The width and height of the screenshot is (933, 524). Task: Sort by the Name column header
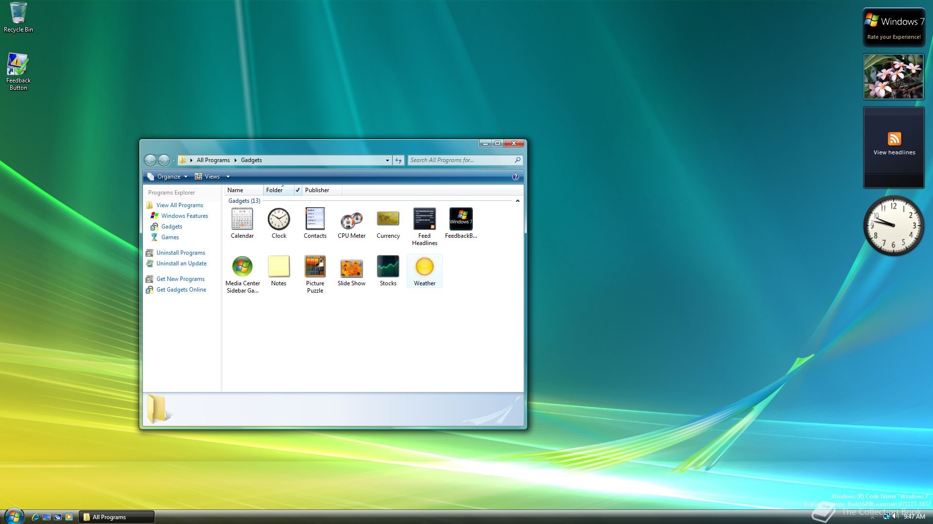(x=243, y=190)
